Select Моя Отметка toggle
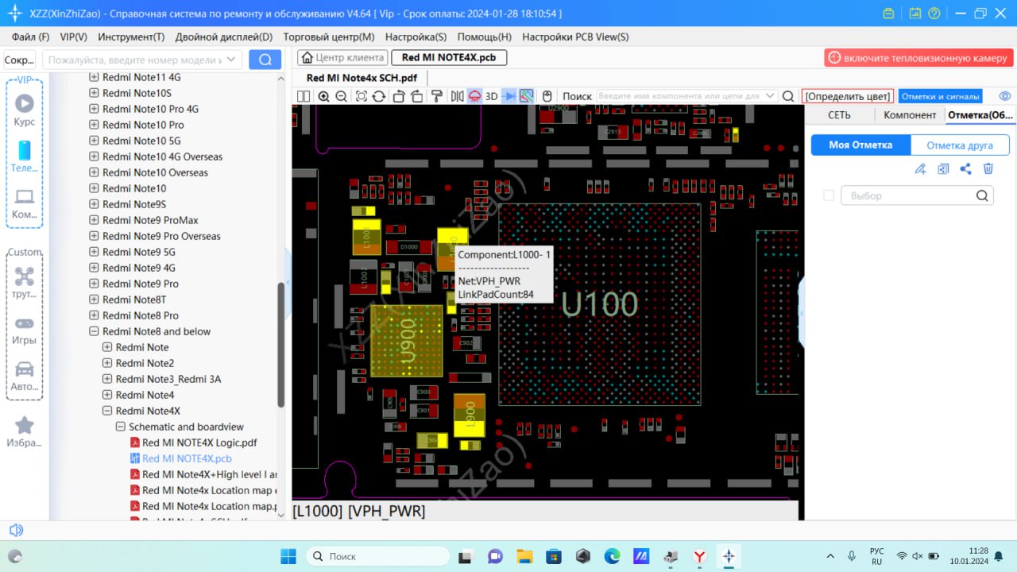The height and width of the screenshot is (572, 1017). (860, 145)
